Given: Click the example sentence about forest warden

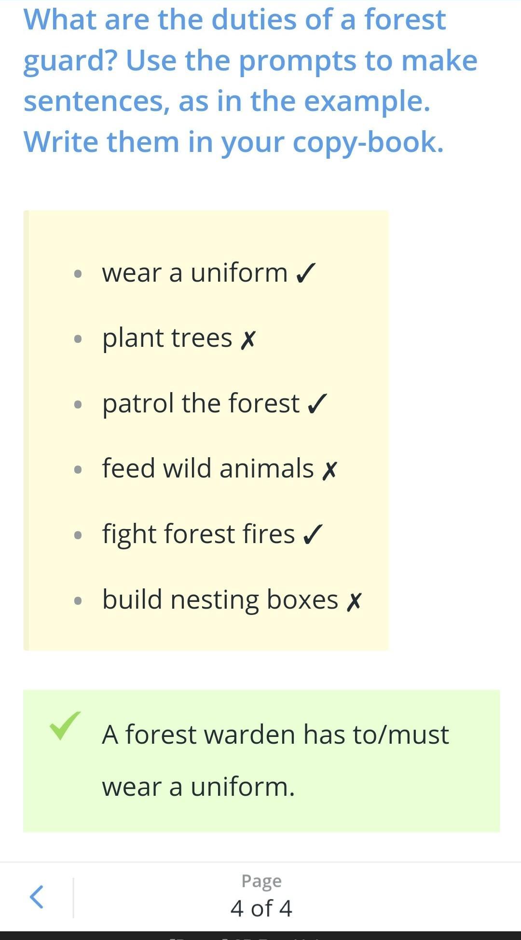Looking at the screenshot, I should pyautogui.click(x=275, y=761).
